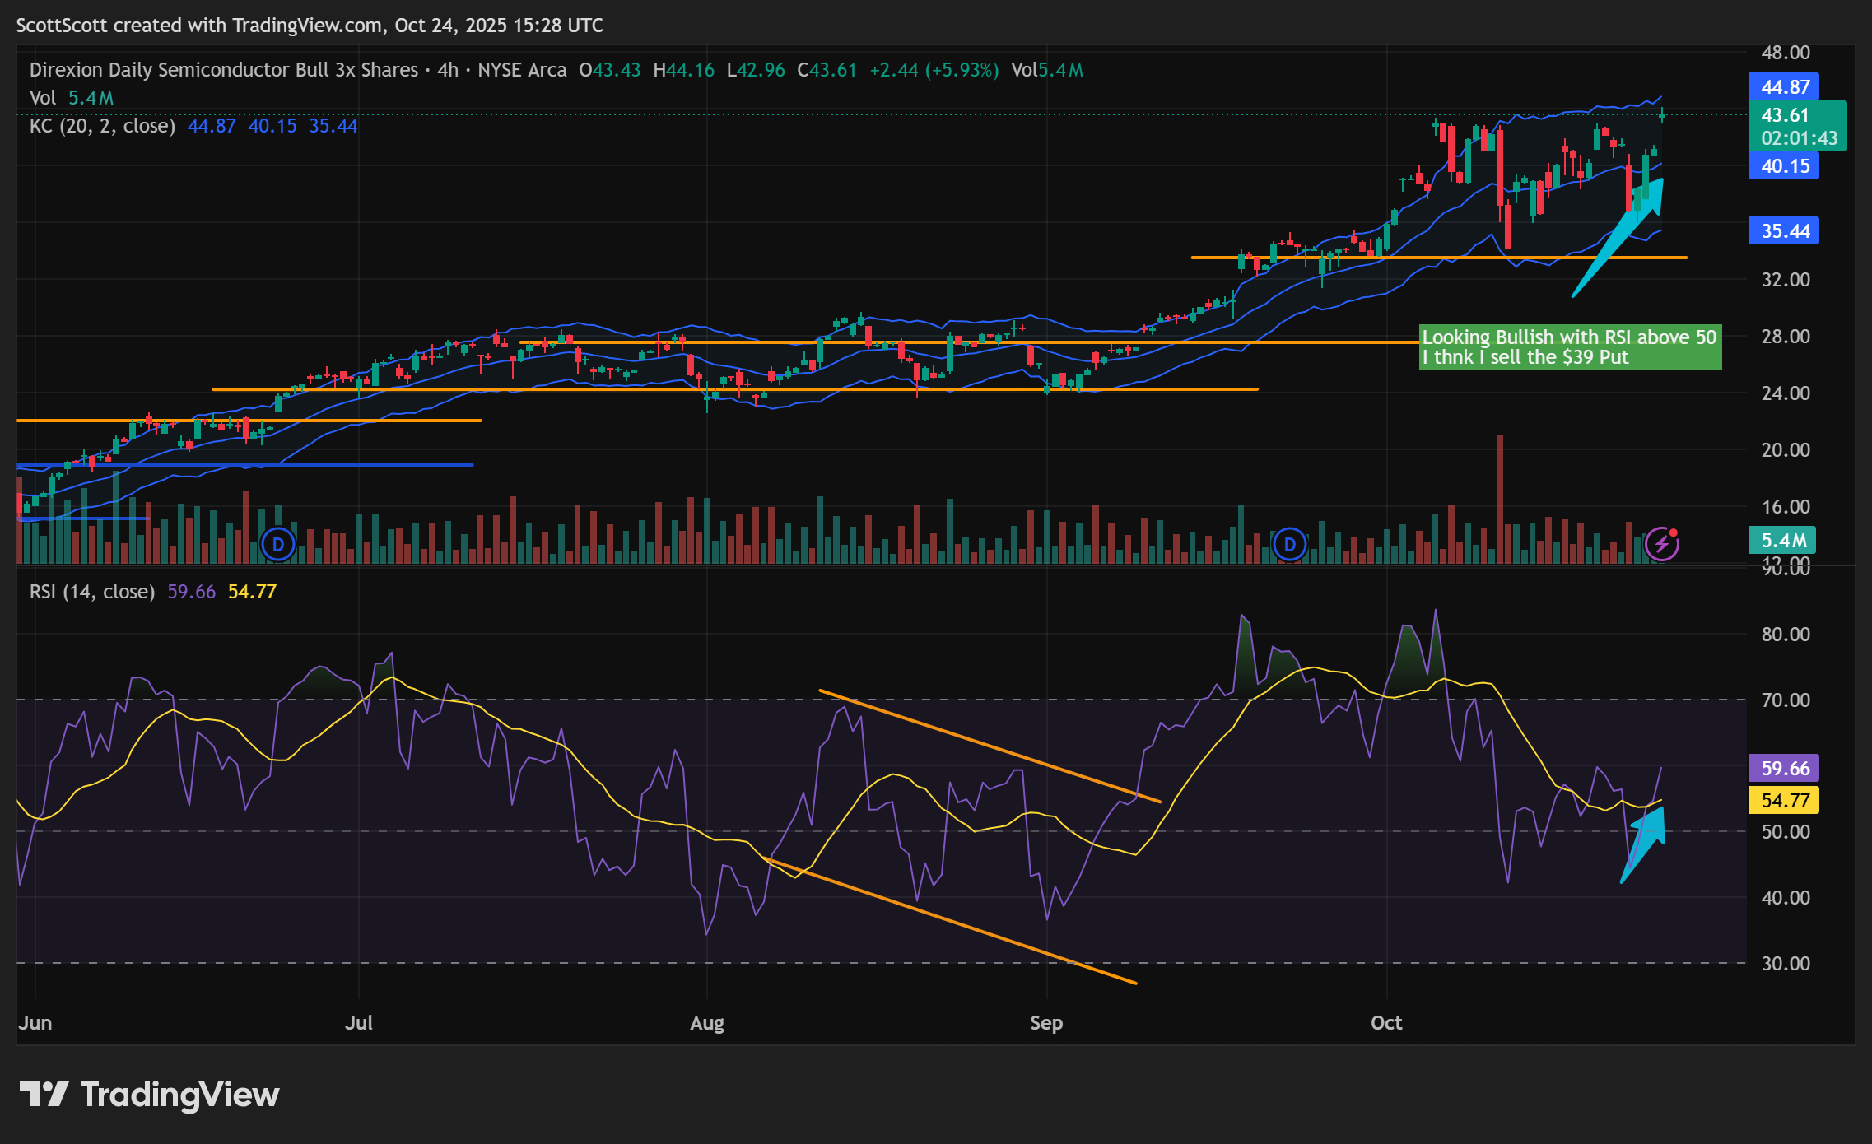This screenshot has height=1144, width=1872.
Task: Click the Aug label on time axis
Action: click(706, 1023)
